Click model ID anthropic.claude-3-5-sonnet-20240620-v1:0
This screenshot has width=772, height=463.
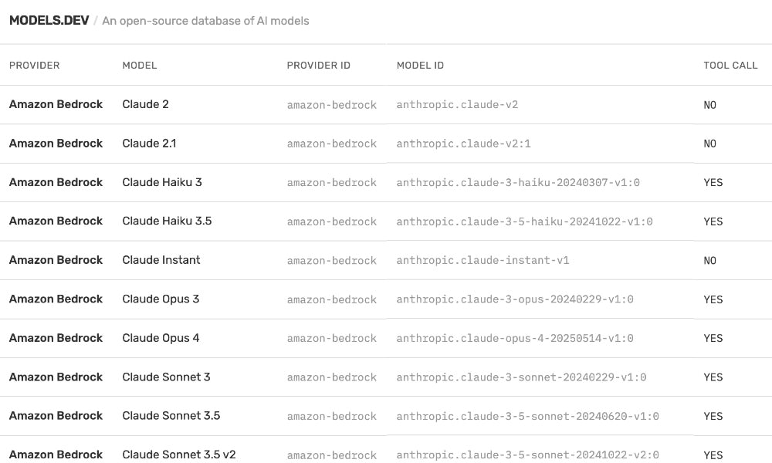tap(527, 416)
